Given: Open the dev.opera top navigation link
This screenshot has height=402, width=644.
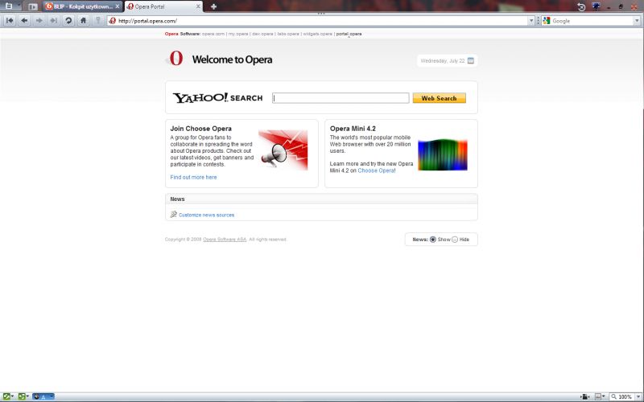Looking at the screenshot, I should tap(262, 34).
